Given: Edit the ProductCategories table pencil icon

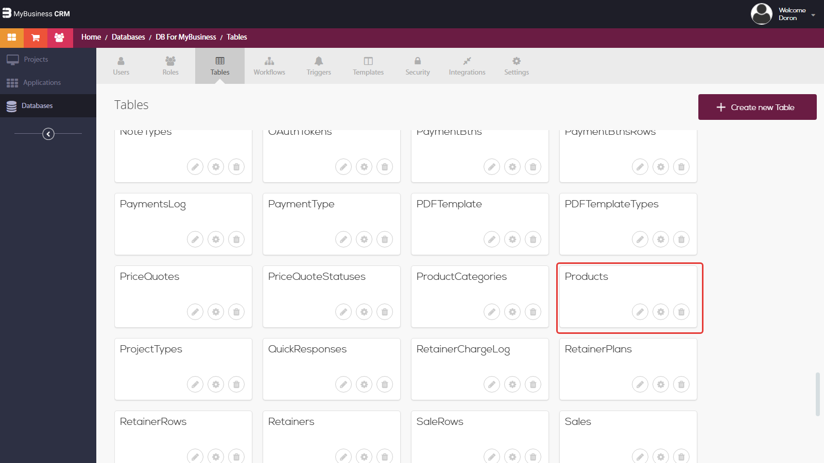Looking at the screenshot, I should (x=492, y=312).
